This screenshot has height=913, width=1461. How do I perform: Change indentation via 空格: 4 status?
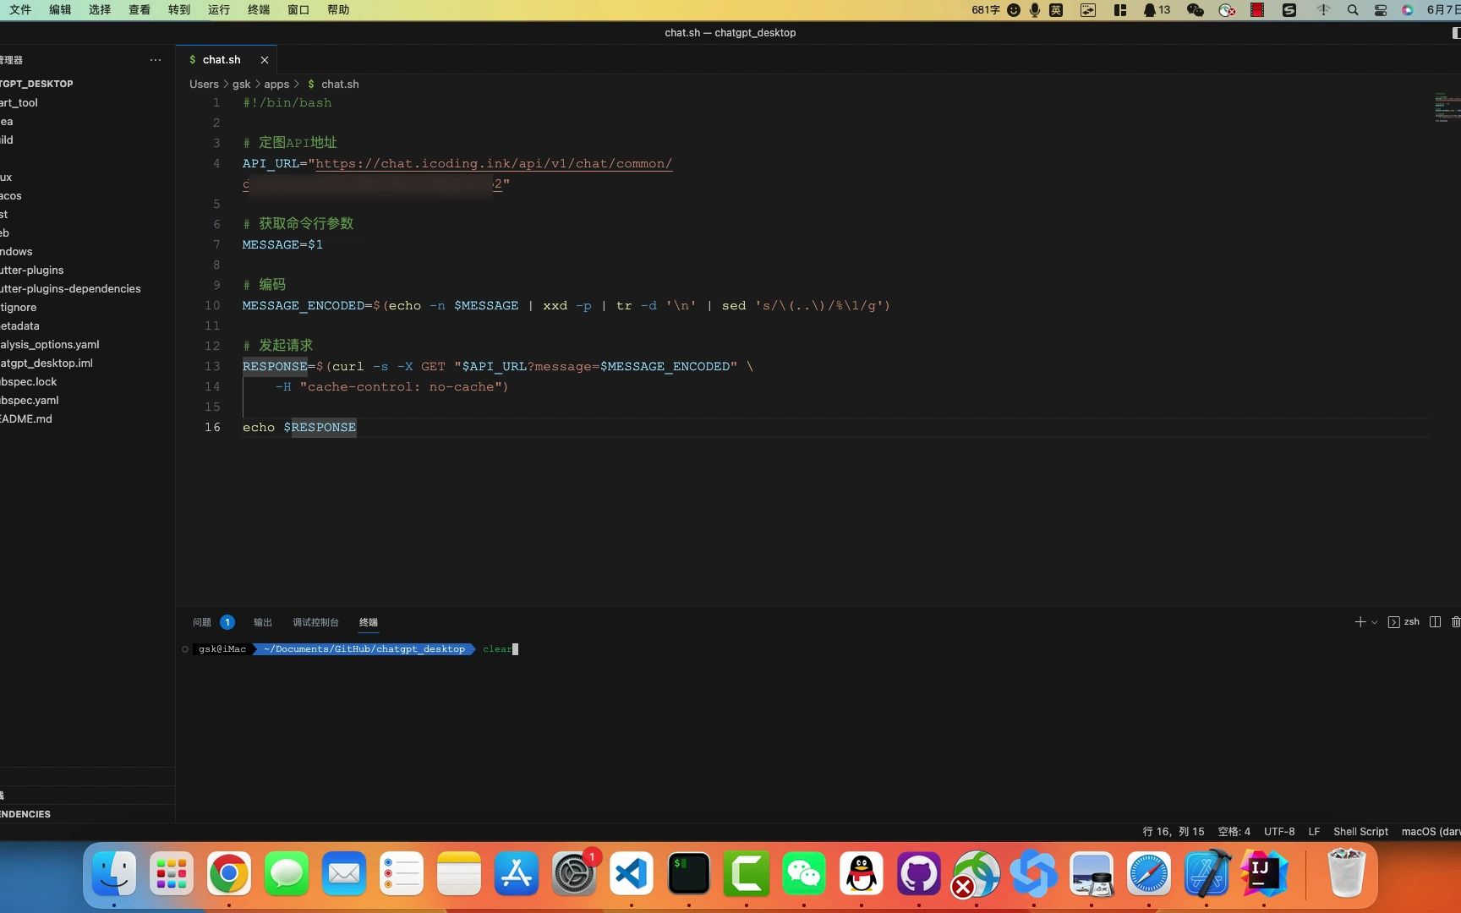(1234, 832)
